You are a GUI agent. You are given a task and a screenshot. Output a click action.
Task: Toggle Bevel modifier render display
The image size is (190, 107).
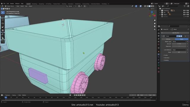tap(181, 36)
